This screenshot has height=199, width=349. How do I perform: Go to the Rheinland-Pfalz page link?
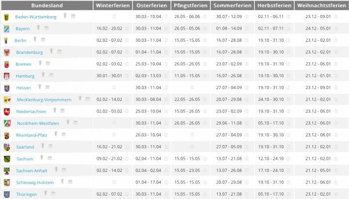click(32, 135)
